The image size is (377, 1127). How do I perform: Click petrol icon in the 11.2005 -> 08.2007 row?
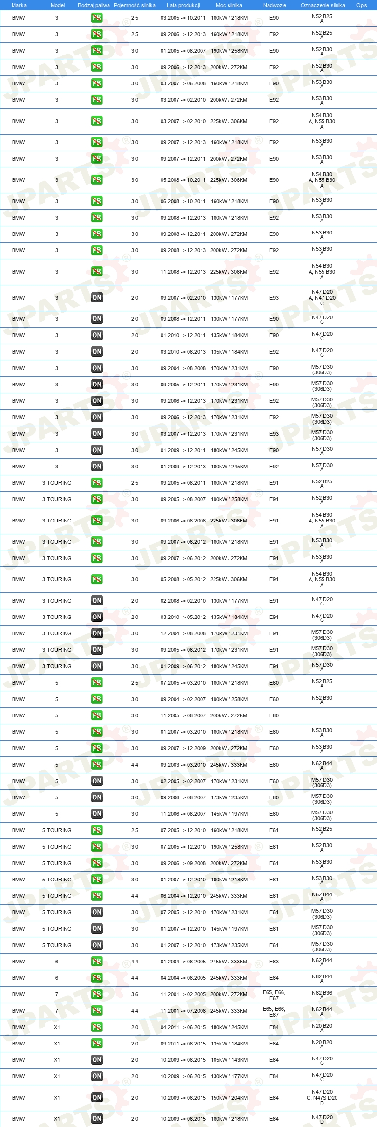pos(96,715)
